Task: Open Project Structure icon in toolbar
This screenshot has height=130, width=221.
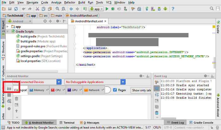Action: (139, 9)
